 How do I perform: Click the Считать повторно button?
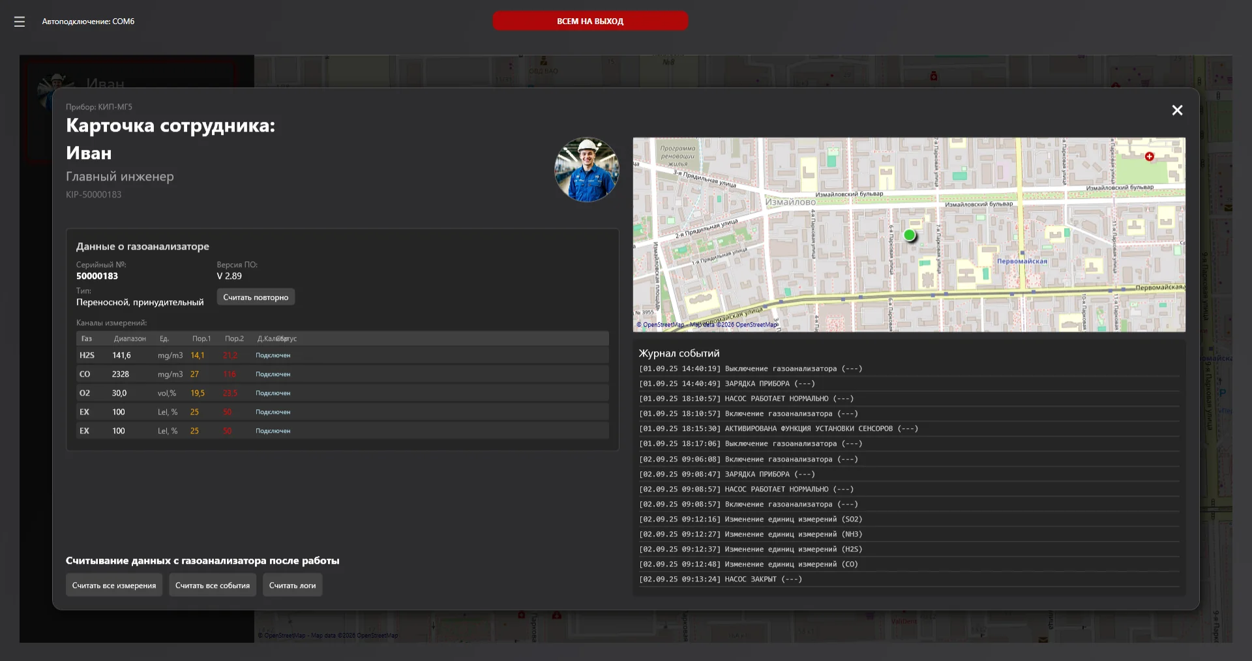coord(256,297)
